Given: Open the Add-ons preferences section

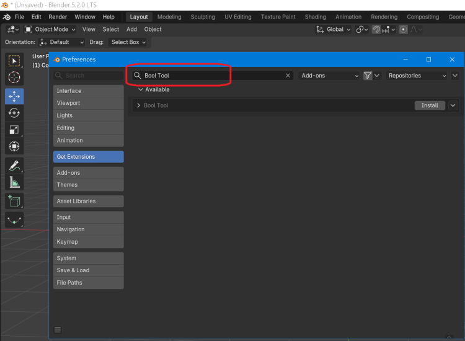Looking at the screenshot, I should coord(89,173).
